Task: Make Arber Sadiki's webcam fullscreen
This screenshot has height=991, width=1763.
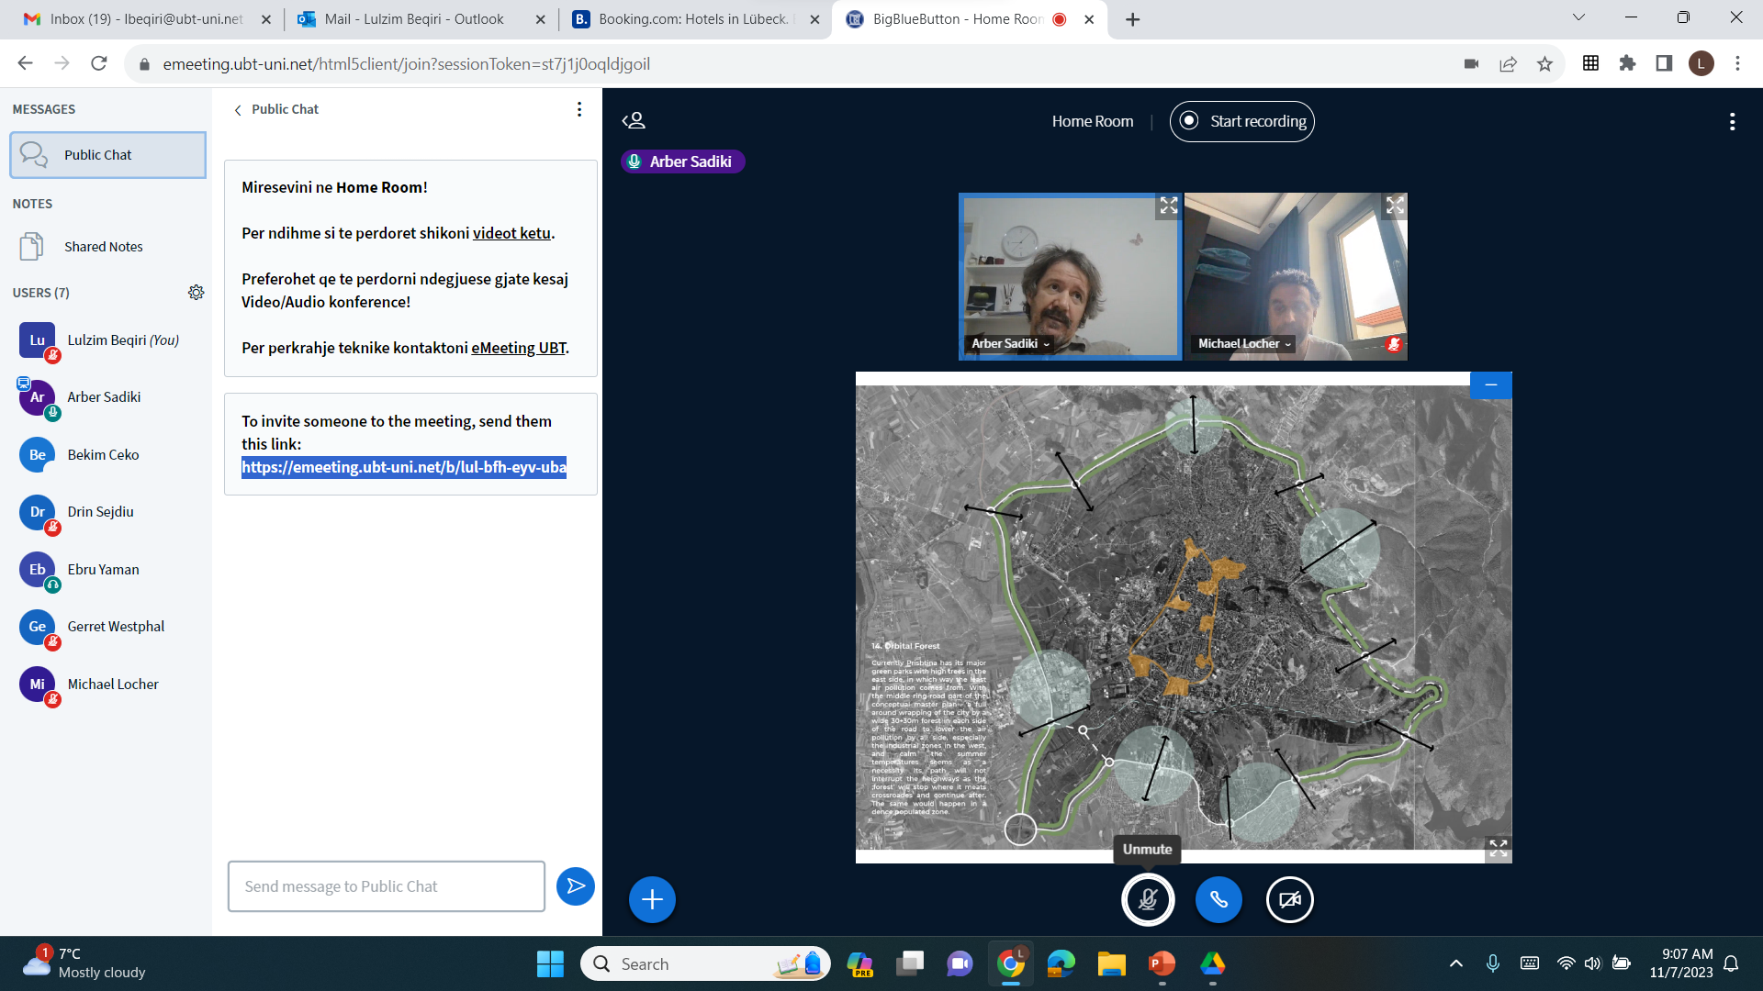Action: 1168,206
